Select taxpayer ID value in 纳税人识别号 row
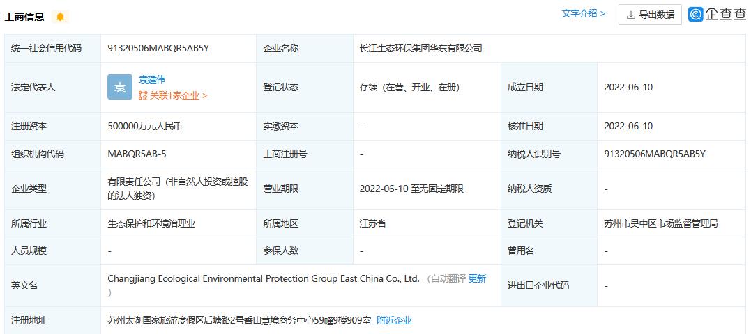Image resolution: width=751 pixels, height=334 pixels. coord(655,154)
